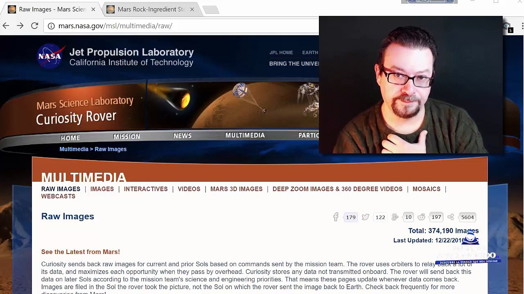This screenshot has height=294, width=524.
Task: Select NEWS in the rover navigation bar
Action: pyautogui.click(x=182, y=136)
